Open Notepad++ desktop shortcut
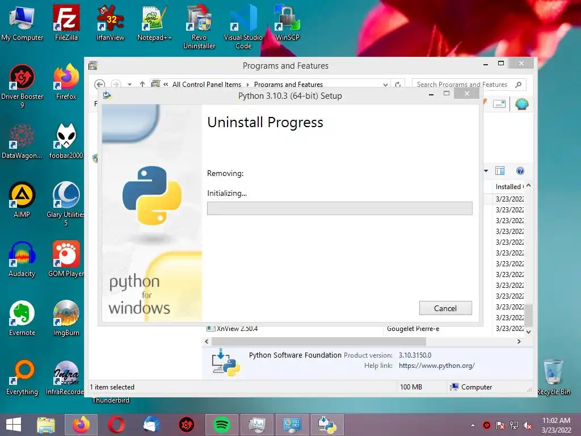 tap(154, 23)
